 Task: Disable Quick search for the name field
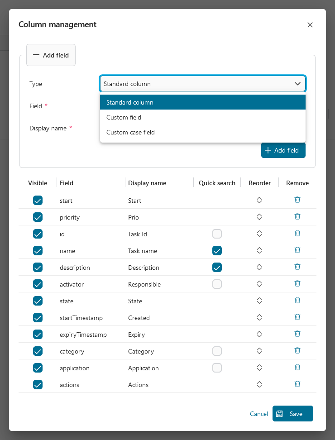217,251
